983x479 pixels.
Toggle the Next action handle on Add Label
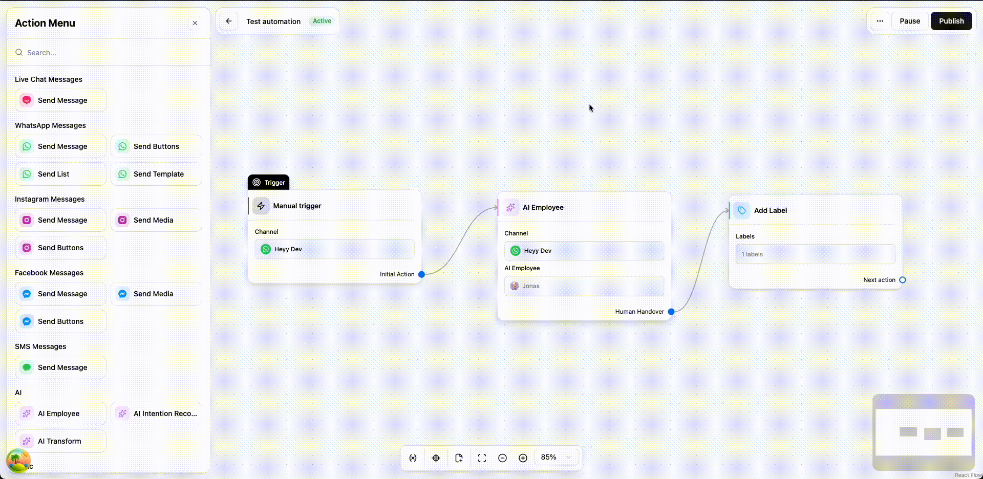pyautogui.click(x=903, y=280)
